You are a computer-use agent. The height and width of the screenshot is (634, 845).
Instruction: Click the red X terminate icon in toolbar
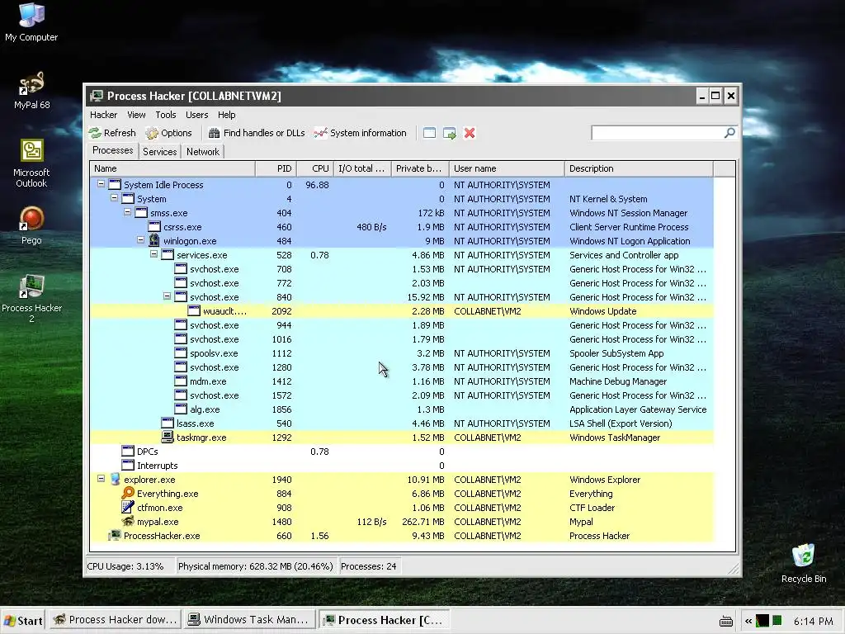pos(470,133)
